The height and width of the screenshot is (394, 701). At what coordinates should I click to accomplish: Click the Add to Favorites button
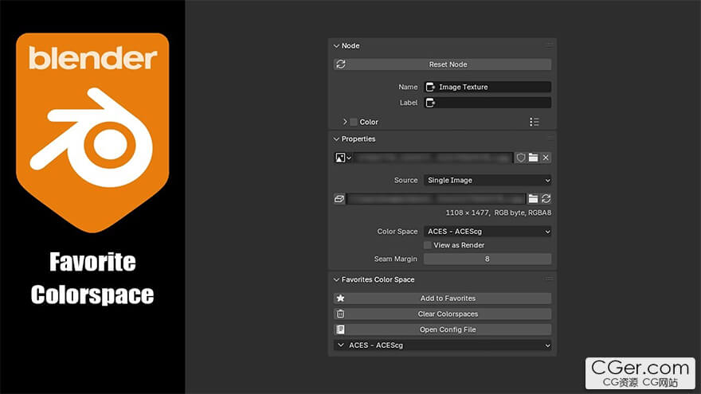coord(442,298)
